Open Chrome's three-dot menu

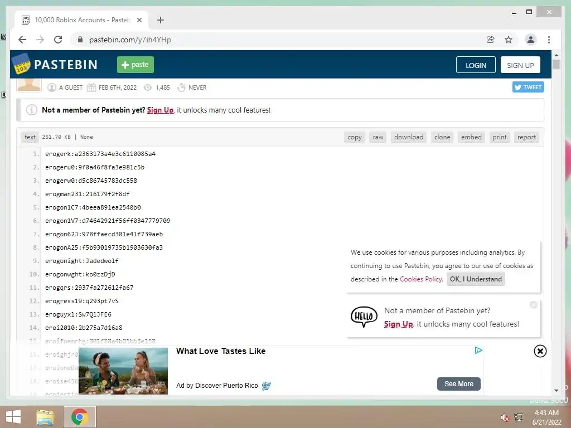(x=549, y=40)
